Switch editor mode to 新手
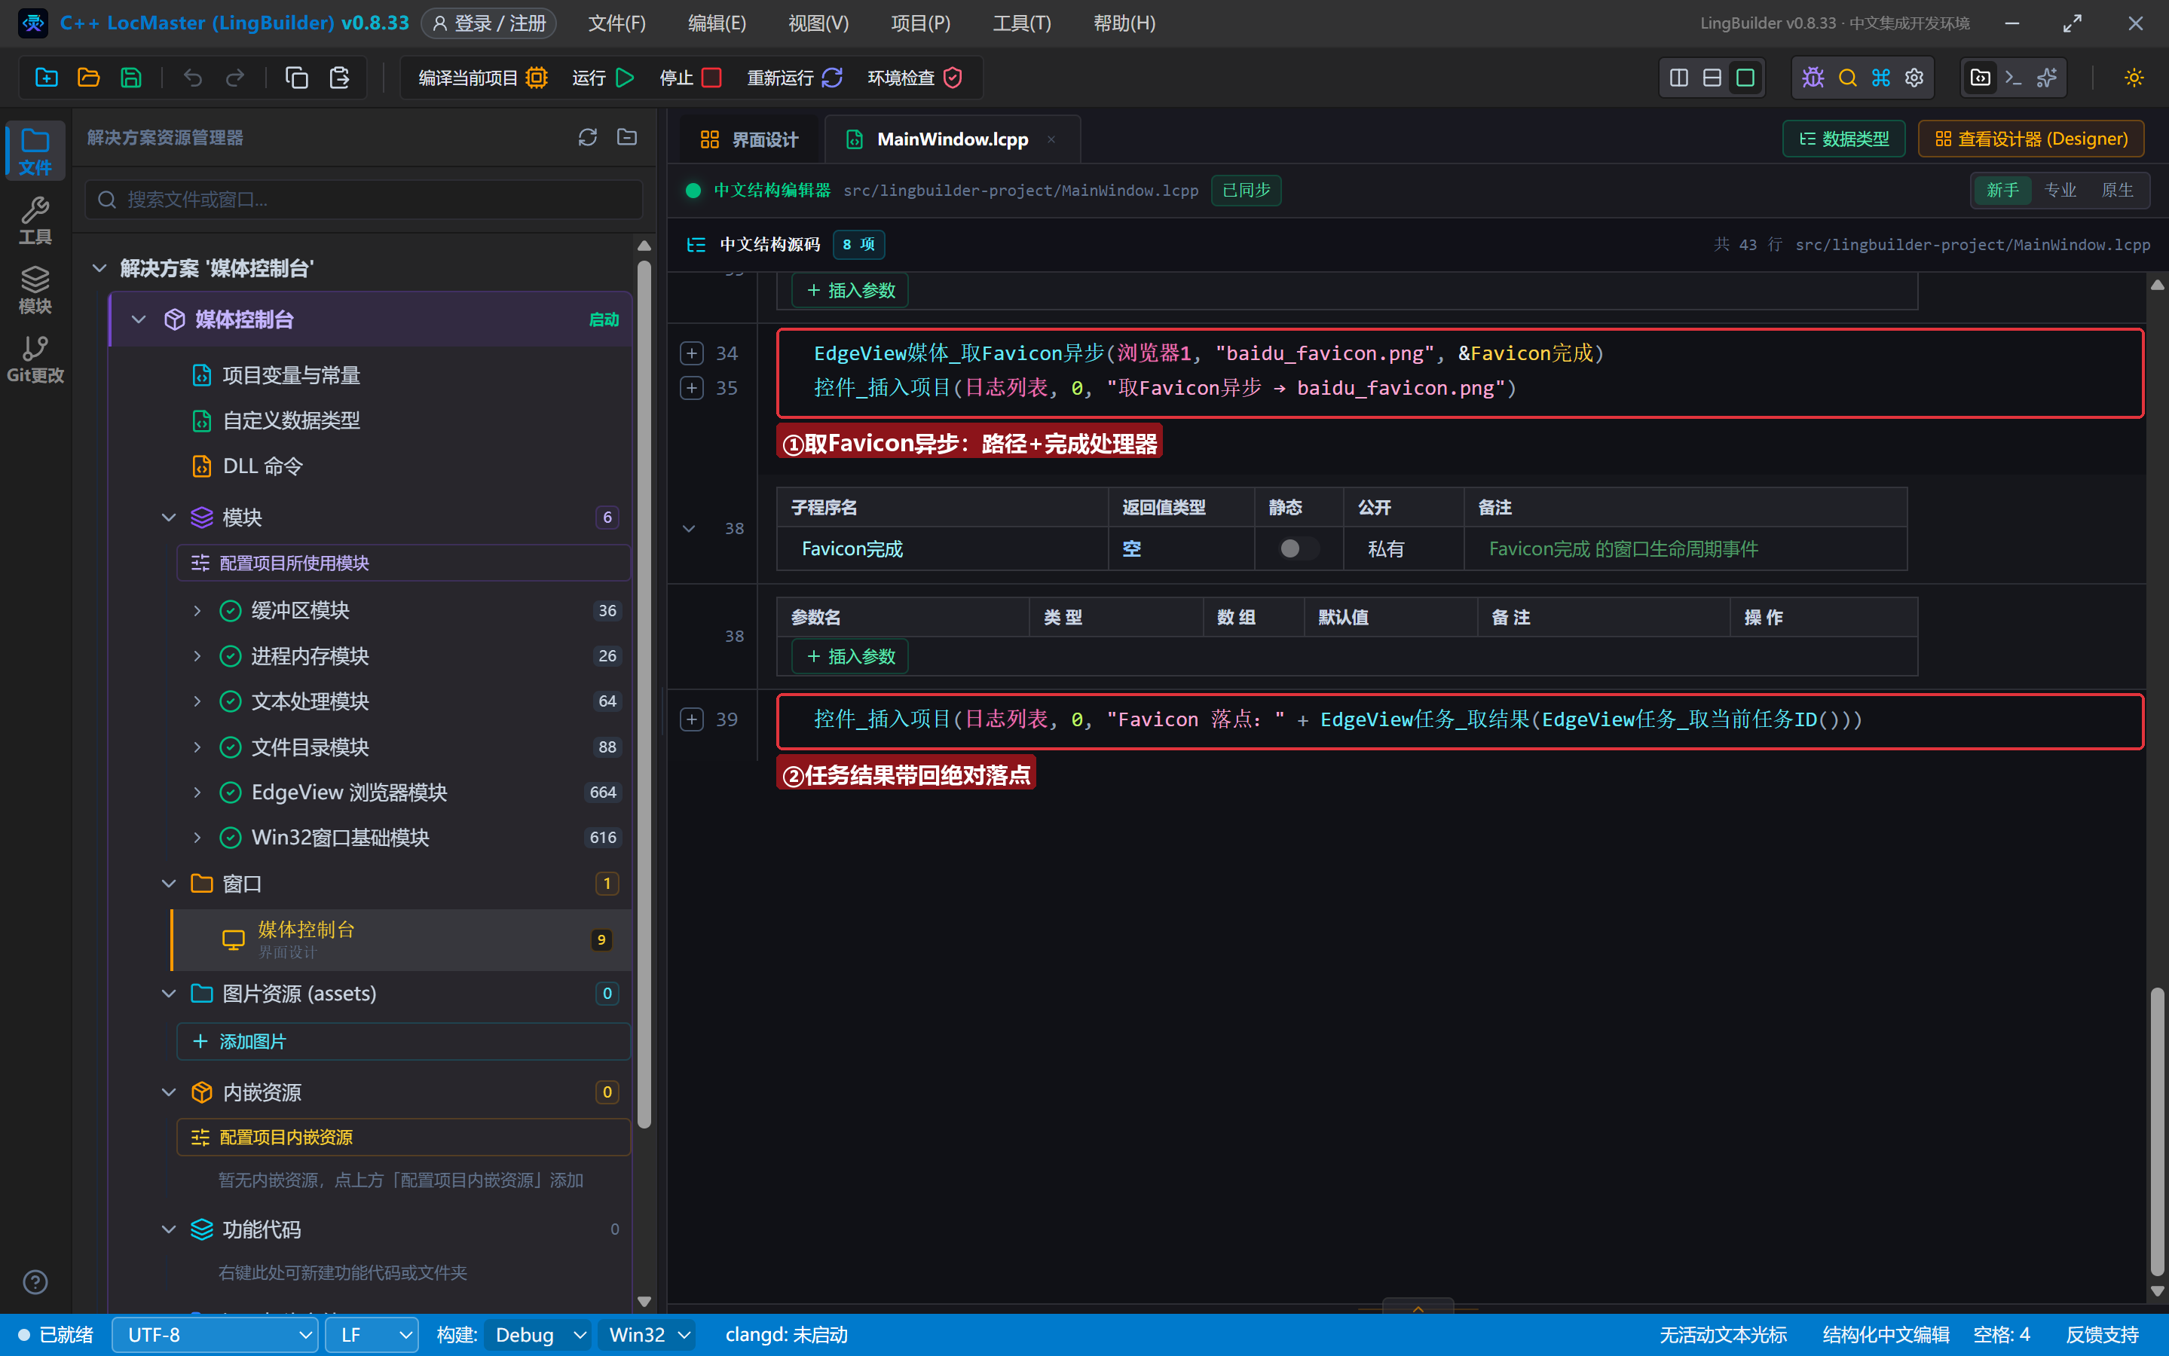The image size is (2169, 1356). coord(2002,190)
